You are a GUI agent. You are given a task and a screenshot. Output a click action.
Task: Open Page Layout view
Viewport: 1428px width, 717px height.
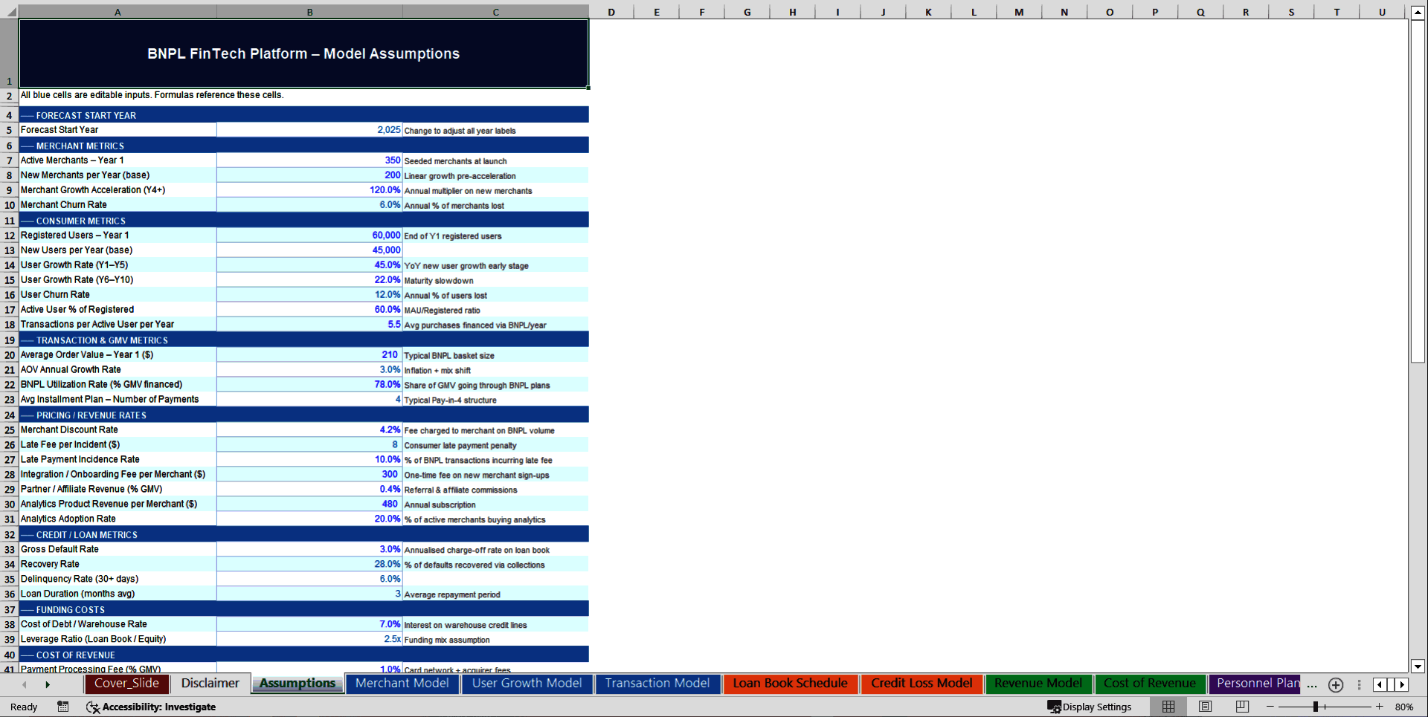(x=1206, y=707)
